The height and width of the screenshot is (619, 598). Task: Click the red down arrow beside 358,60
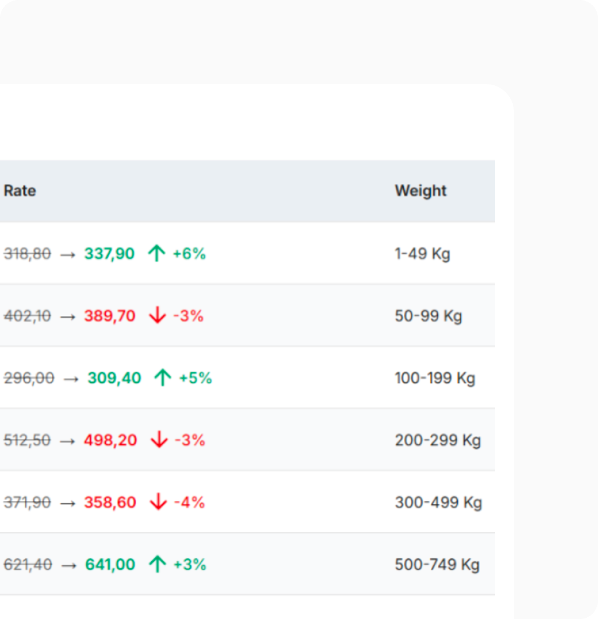[158, 502]
